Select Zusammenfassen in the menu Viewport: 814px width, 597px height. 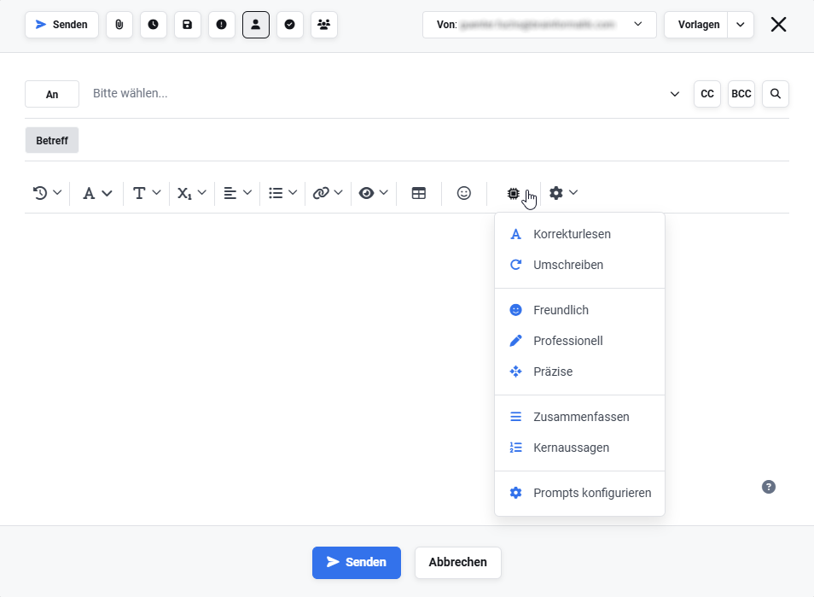click(580, 417)
